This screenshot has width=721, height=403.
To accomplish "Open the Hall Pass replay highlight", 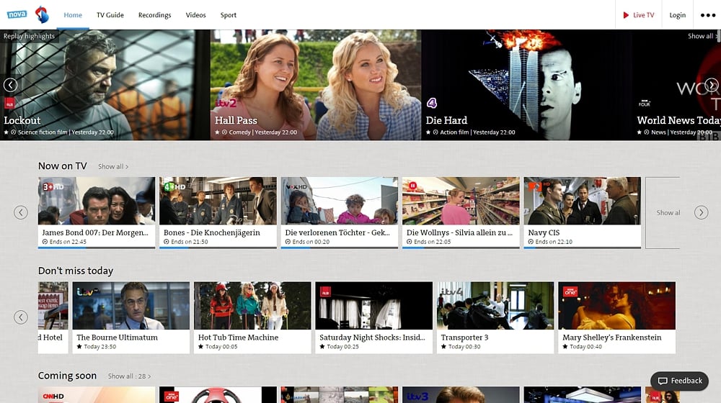I will click(316, 85).
